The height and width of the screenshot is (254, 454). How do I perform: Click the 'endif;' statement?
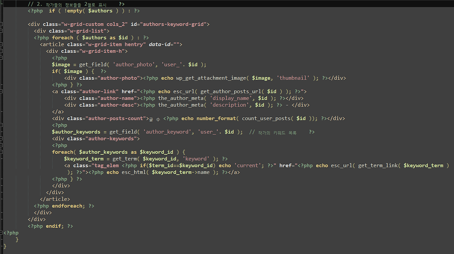pyautogui.click(x=55, y=226)
